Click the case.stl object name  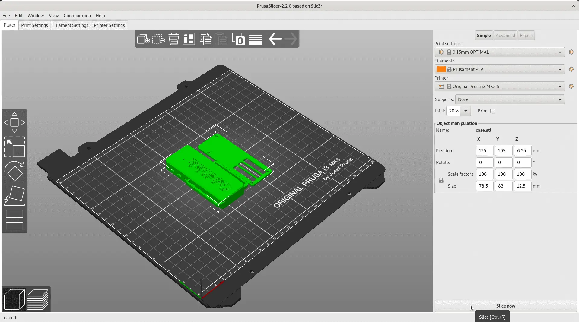pos(483,130)
